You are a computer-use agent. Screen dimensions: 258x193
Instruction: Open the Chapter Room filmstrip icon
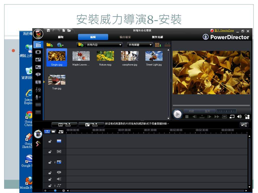click(x=38, y=105)
